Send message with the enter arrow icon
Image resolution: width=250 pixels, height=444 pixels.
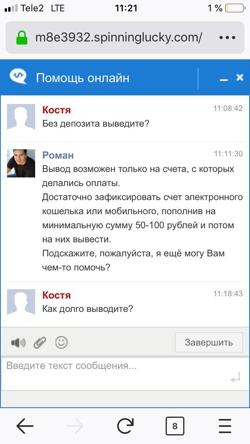click(235, 378)
